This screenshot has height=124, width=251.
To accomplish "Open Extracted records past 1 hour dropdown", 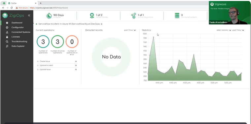I will 130,30.
